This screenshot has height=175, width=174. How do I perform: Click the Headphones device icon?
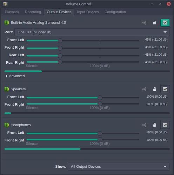coord(7,125)
